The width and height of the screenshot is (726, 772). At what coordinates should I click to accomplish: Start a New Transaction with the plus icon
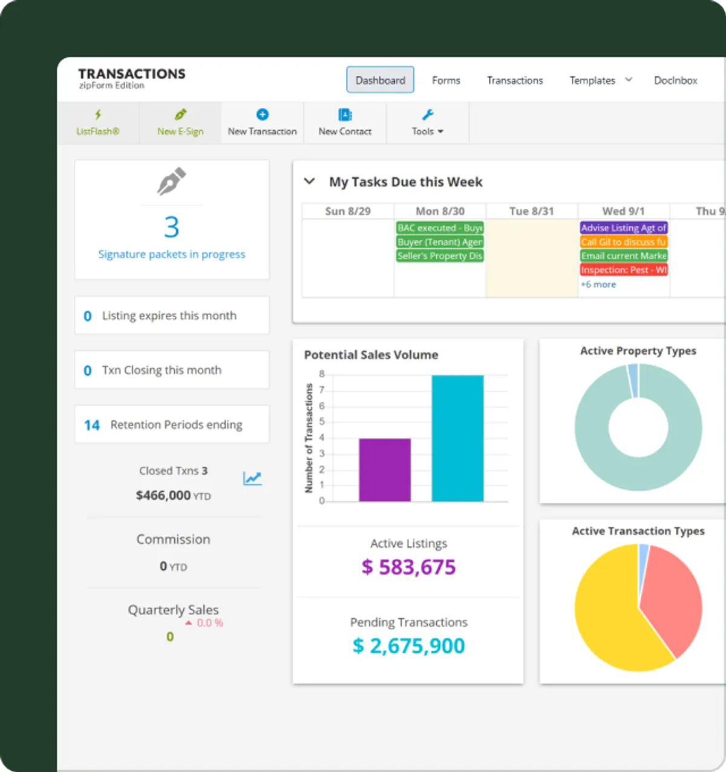[x=262, y=114]
